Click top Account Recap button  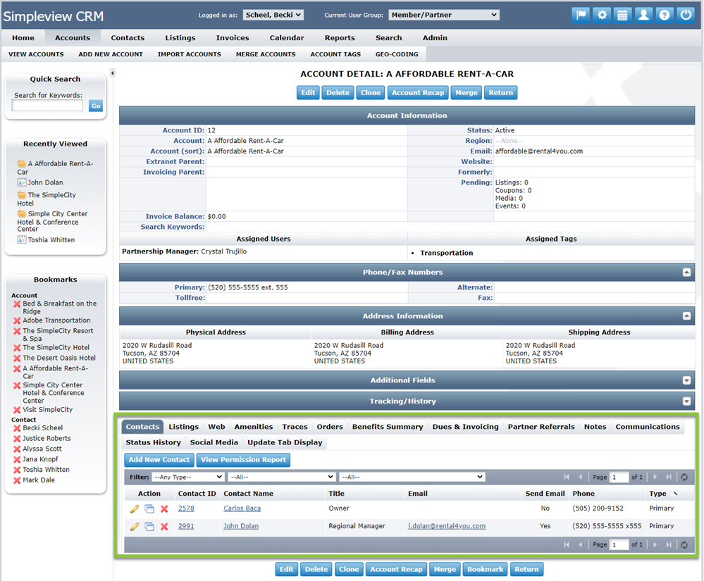[x=418, y=93]
